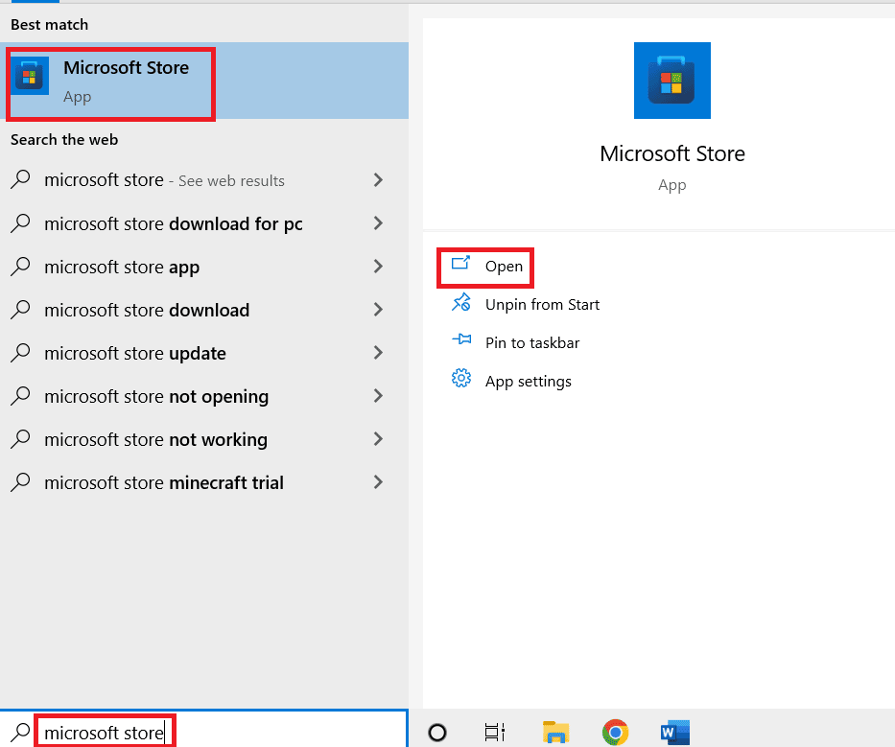This screenshot has width=895, height=747.
Task: Click the Microsoft Store icon in Best match
Action: (31, 76)
